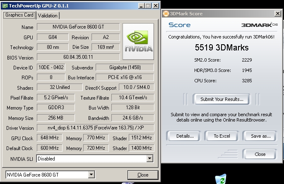284x184 pixels.
Task: Click the SM2.0 Score value 2229
Action: (x=247, y=60)
